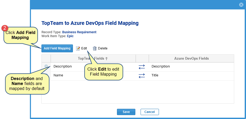Screen dimensions: 246x119
Task: Click the Epic work item type text
Action: coord(70,36)
